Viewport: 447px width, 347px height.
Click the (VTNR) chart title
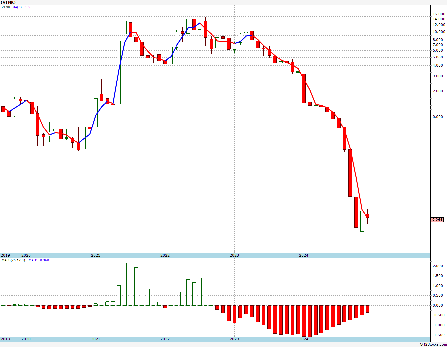click(x=8, y=2)
